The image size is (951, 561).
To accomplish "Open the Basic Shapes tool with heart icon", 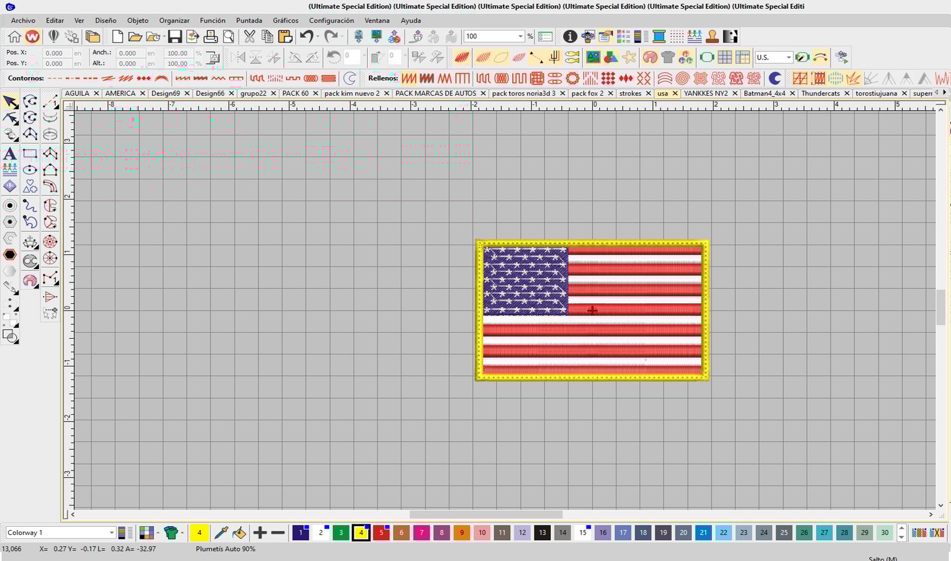I will click(x=30, y=187).
